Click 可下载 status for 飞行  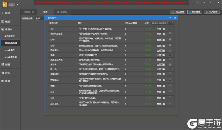click(148, 29)
